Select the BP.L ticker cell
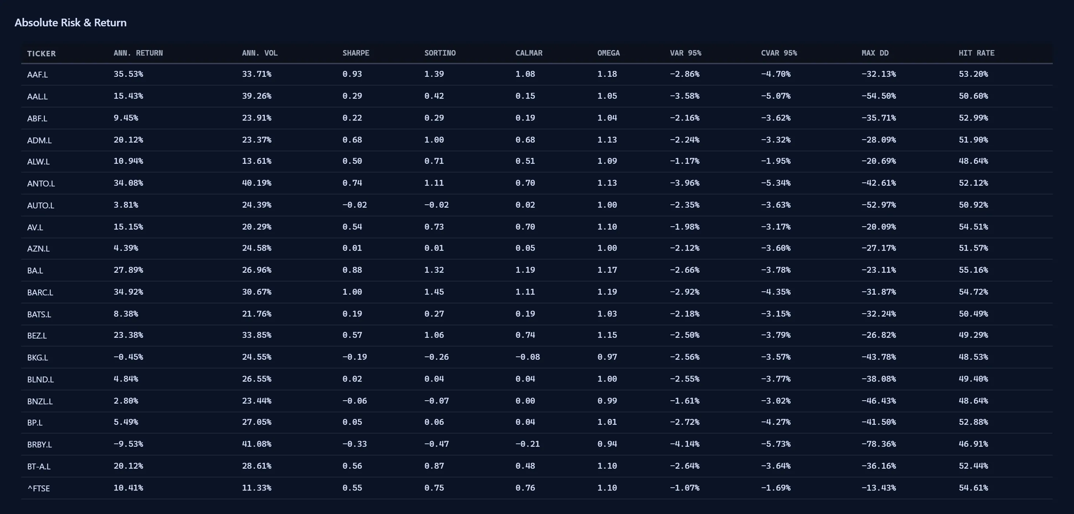 click(35, 423)
